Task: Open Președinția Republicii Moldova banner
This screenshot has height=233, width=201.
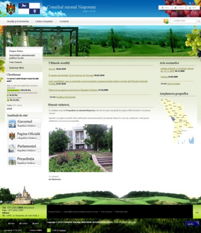Action: pos(24,161)
